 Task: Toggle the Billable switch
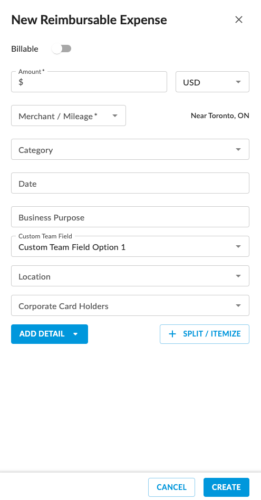62,49
